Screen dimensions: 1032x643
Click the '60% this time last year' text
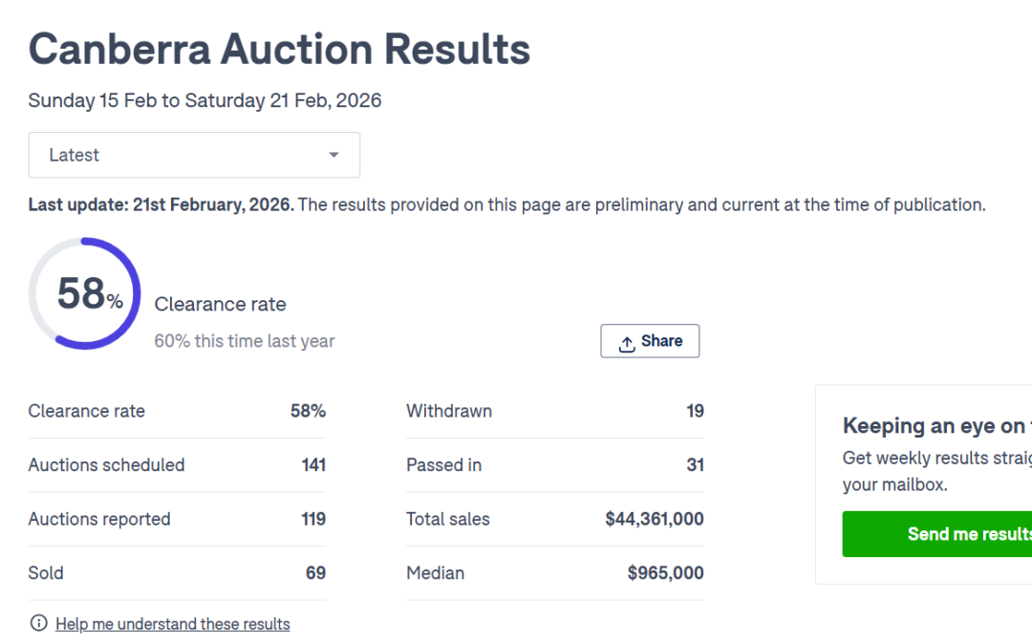pyautogui.click(x=245, y=341)
